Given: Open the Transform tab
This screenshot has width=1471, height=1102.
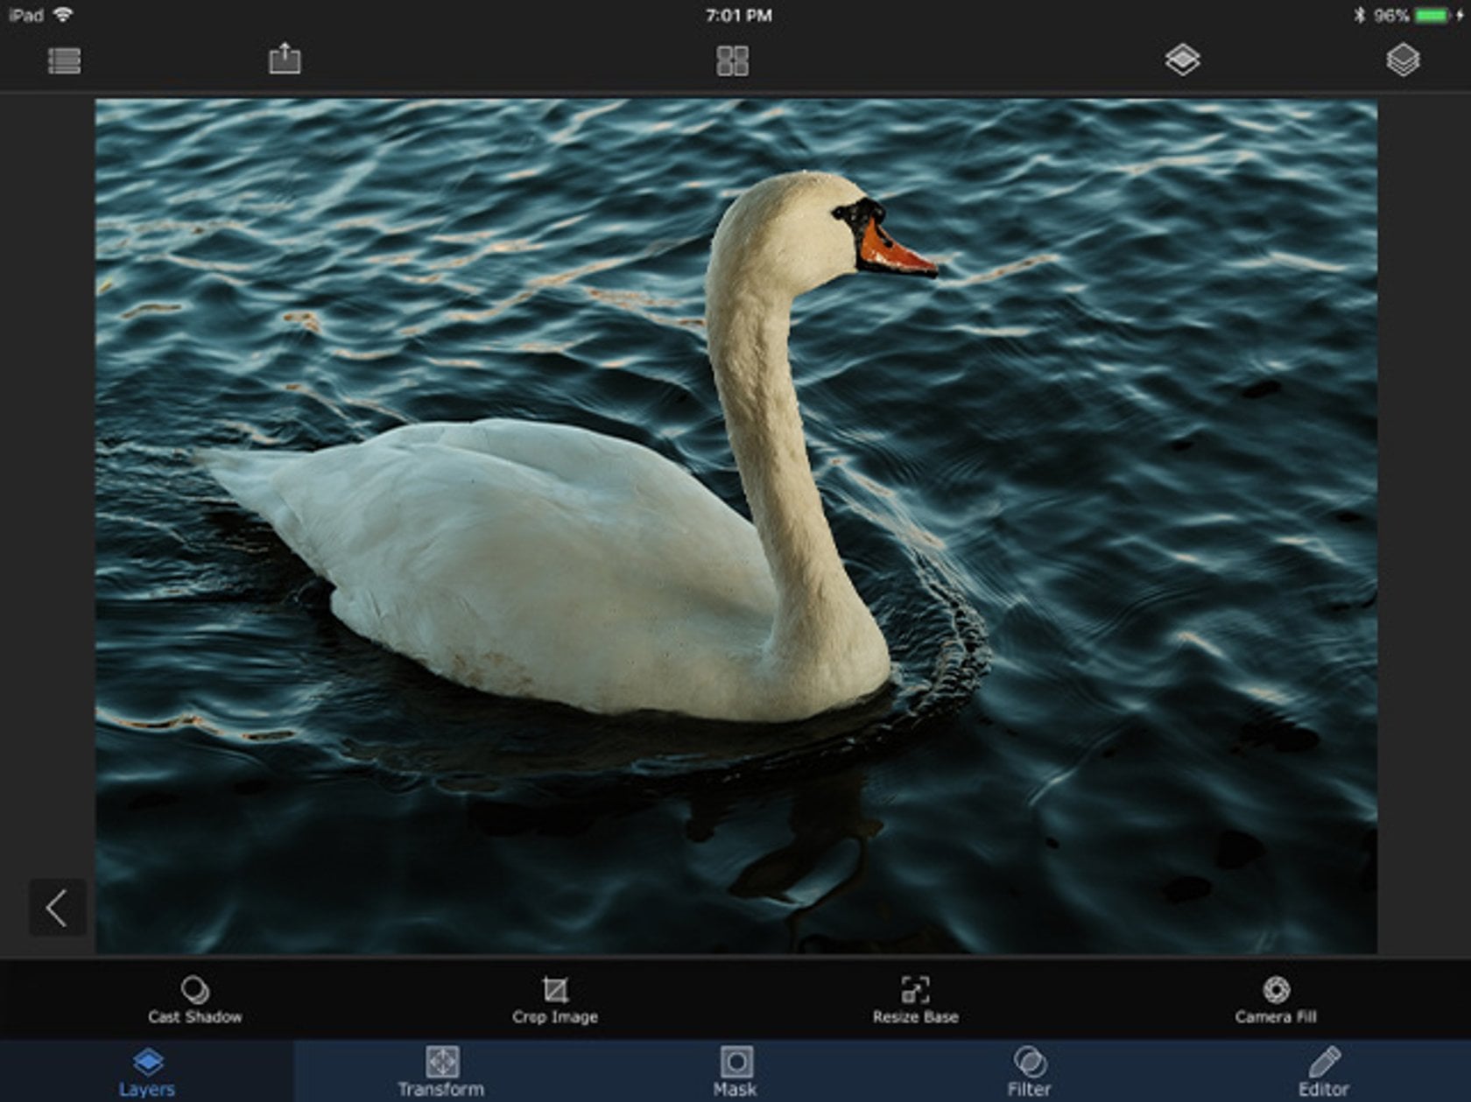Looking at the screenshot, I should [441, 1071].
